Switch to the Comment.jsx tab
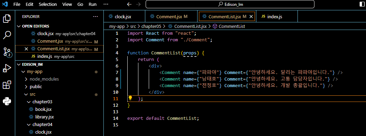This screenshot has height=136, width=366. [171, 17]
